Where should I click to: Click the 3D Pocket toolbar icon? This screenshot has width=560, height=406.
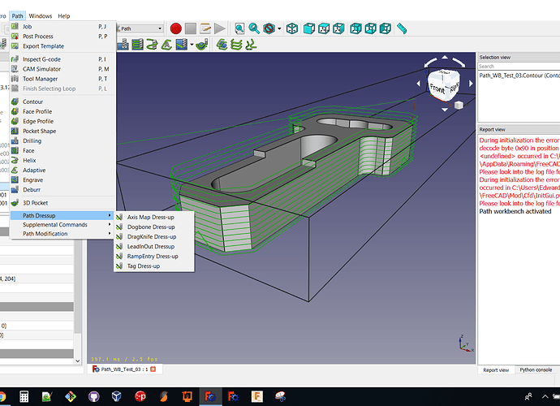tap(202, 45)
